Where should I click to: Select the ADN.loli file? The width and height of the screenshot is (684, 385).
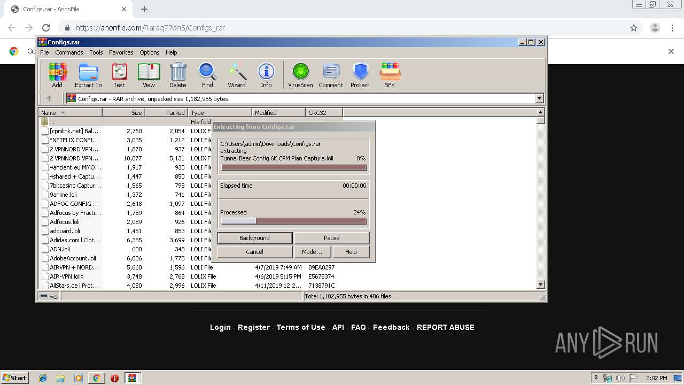coord(59,249)
